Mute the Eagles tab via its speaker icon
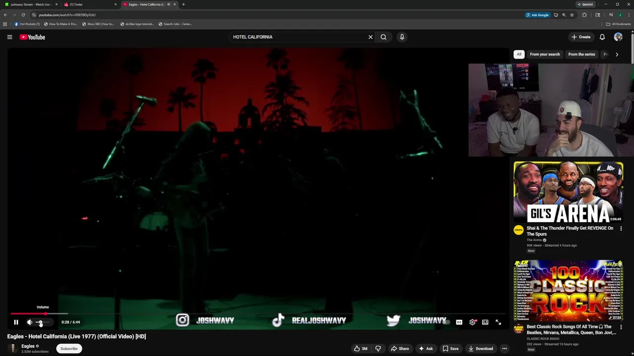634x356 pixels. click(168, 4)
